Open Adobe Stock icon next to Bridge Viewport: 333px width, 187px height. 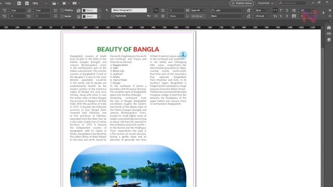pyautogui.click(x=27, y=3)
